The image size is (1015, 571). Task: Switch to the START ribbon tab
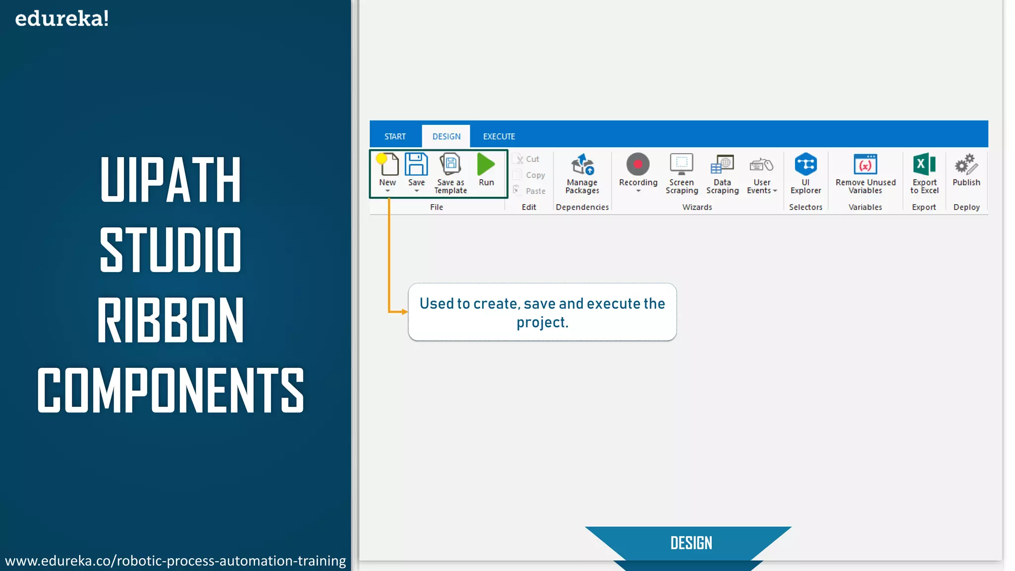395,136
